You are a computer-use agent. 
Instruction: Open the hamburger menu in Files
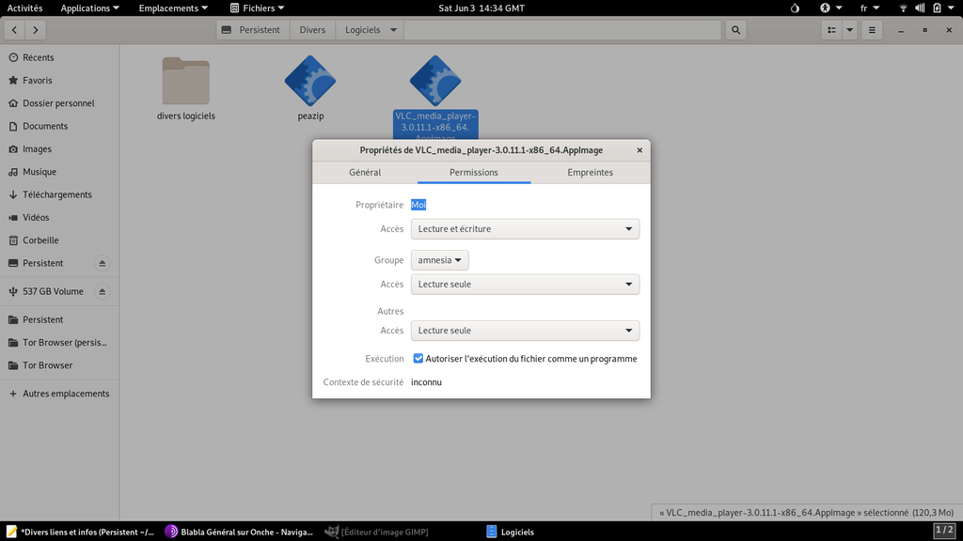click(x=873, y=30)
